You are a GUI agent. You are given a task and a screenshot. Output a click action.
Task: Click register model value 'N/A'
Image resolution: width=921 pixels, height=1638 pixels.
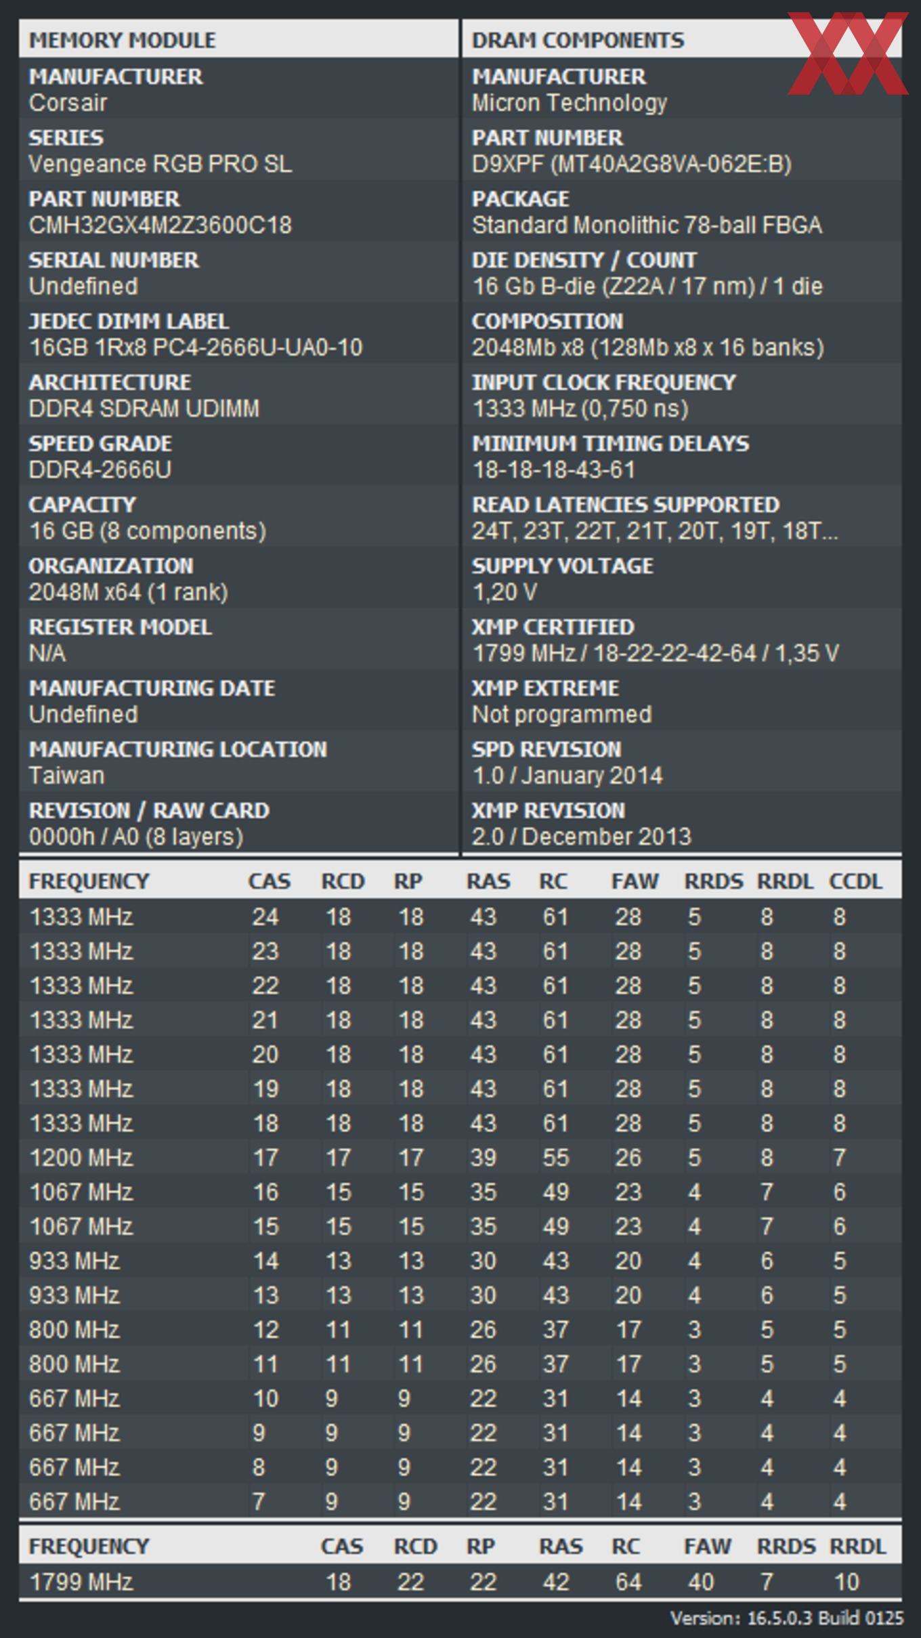tap(47, 653)
